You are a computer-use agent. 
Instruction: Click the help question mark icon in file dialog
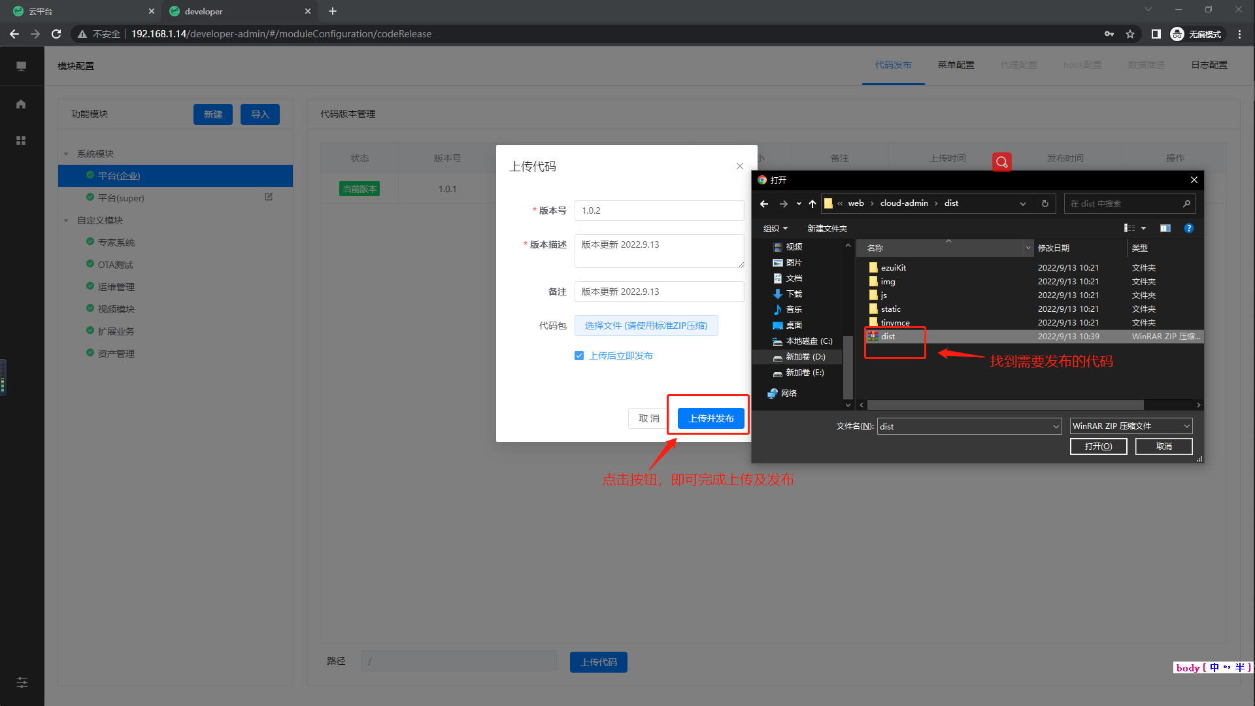1188,228
